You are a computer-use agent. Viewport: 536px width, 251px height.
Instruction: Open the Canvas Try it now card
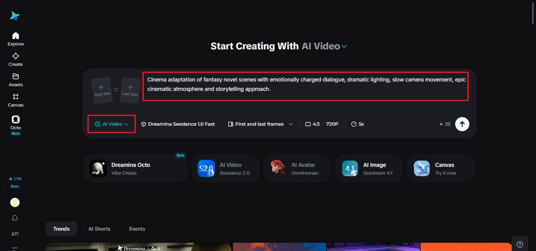(x=441, y=169)
